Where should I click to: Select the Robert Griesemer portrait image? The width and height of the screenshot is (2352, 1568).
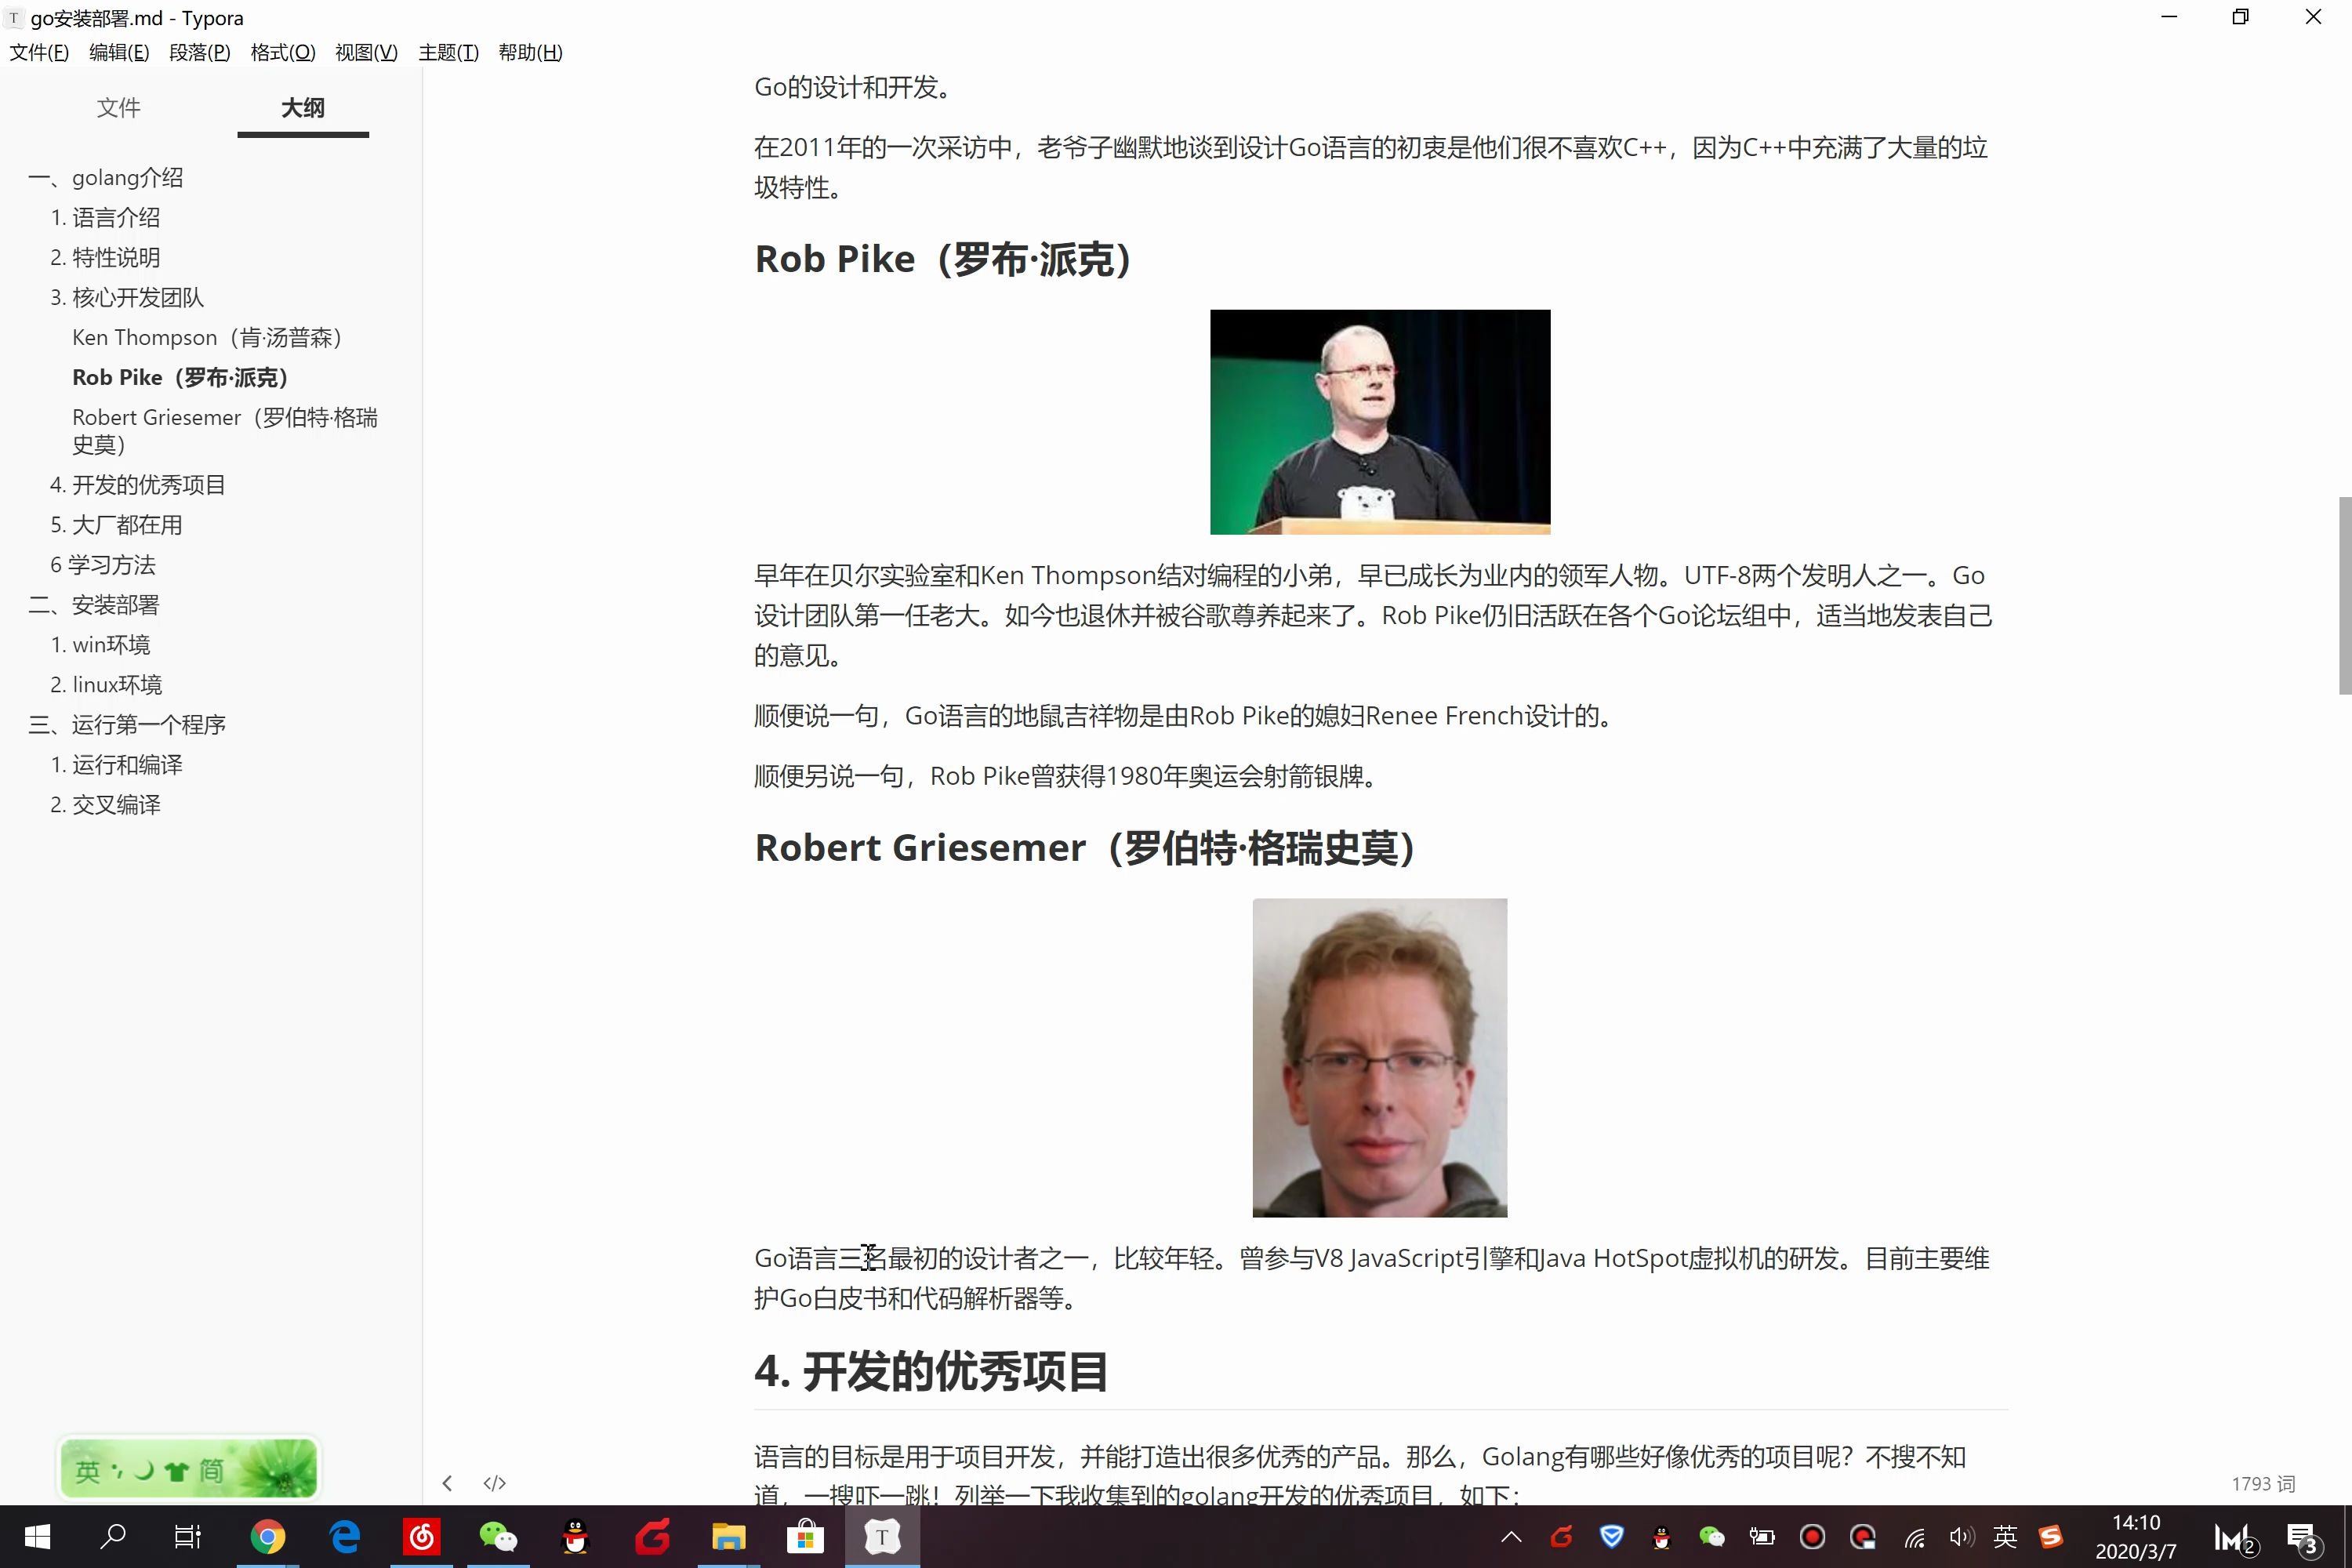pyautogui.click(x=1380, y=1058)
